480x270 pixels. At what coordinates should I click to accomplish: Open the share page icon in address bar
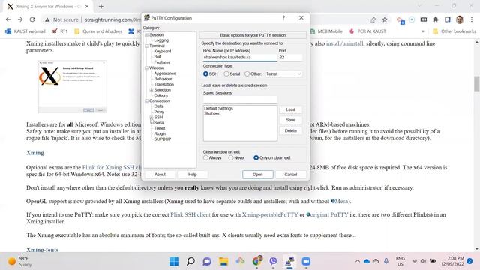(373, 19)
